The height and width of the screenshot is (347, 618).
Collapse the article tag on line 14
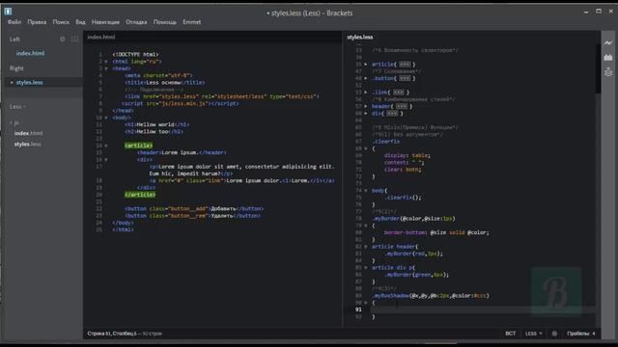[106, 146]
